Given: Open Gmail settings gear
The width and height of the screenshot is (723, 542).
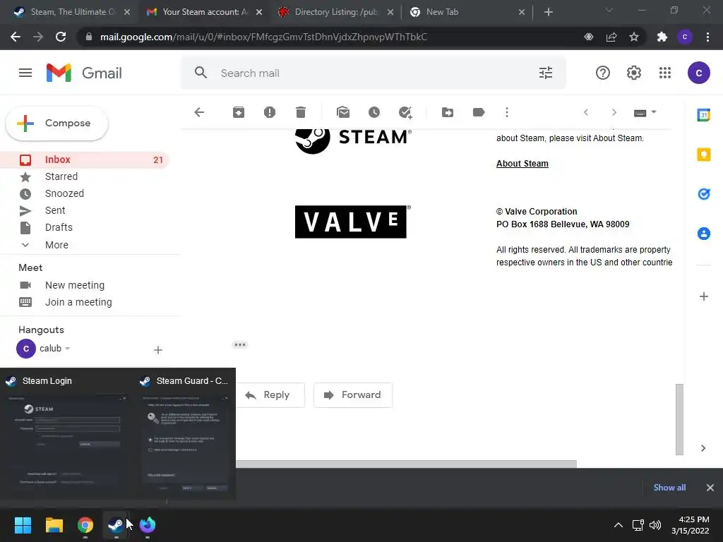Looking at the screenshot, I should [633, 73].
